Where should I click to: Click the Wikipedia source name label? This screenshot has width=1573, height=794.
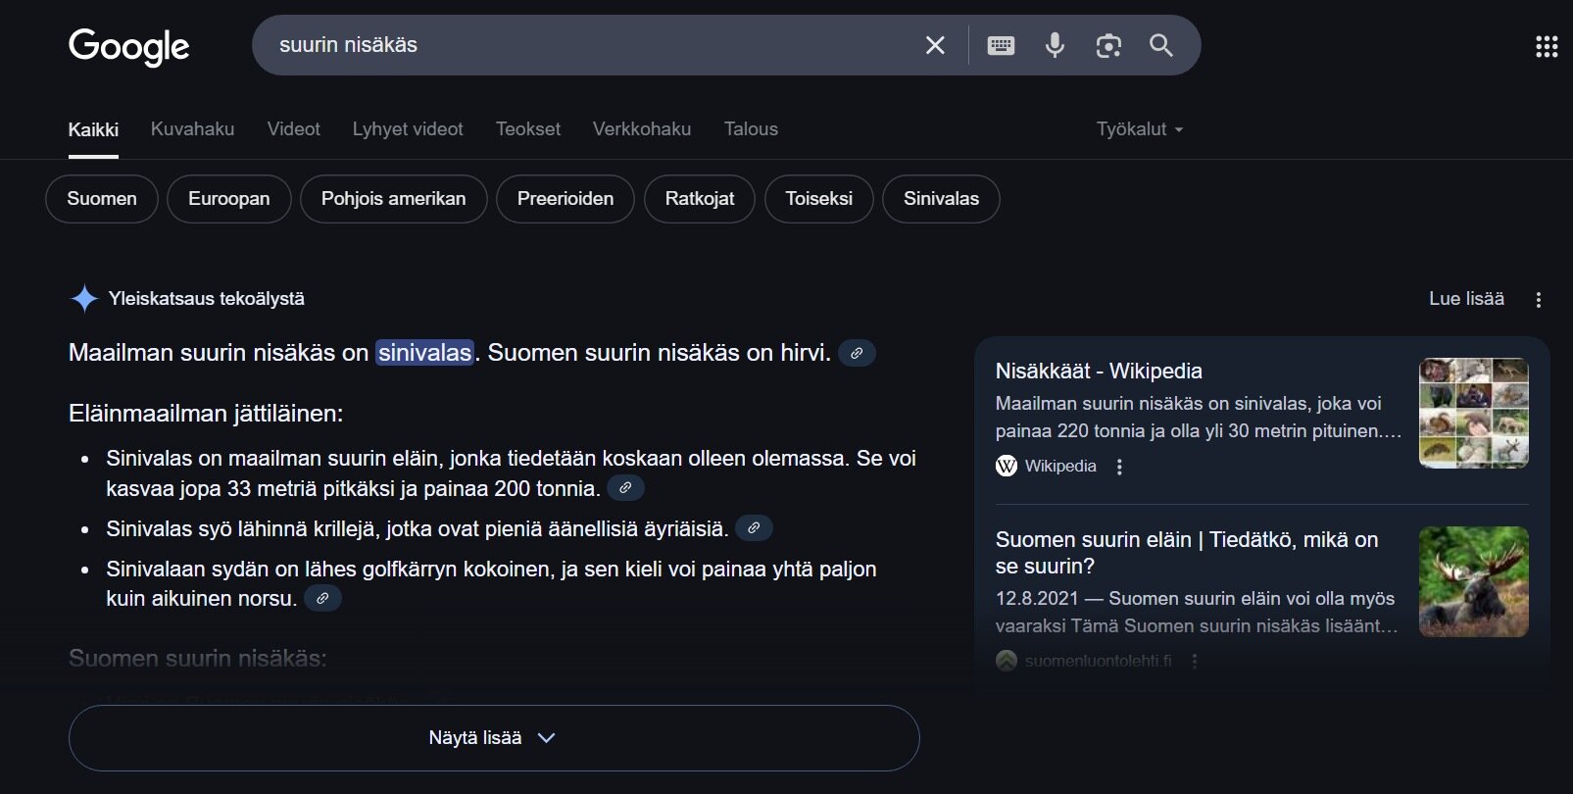coord(1060,467)
